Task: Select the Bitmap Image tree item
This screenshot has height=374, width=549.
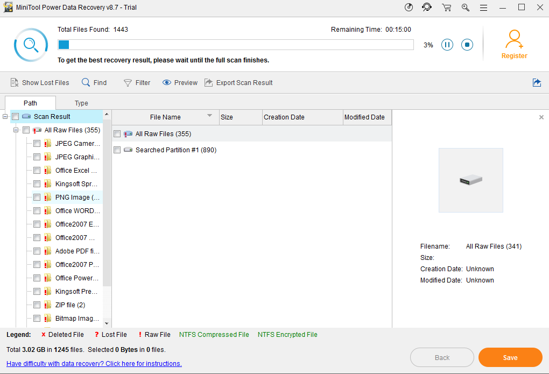Action: 77,319
